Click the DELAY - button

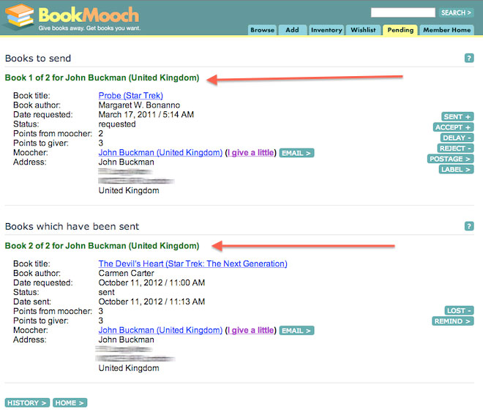(457, 138)
